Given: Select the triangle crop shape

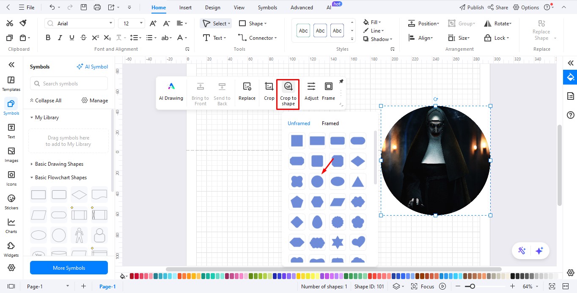Looking at the screenshot, I should tap(358, 181).
